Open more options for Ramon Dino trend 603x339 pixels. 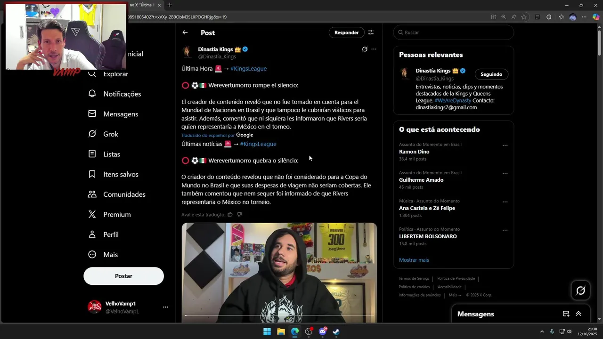pyautogui.click(x=505, y=145)
